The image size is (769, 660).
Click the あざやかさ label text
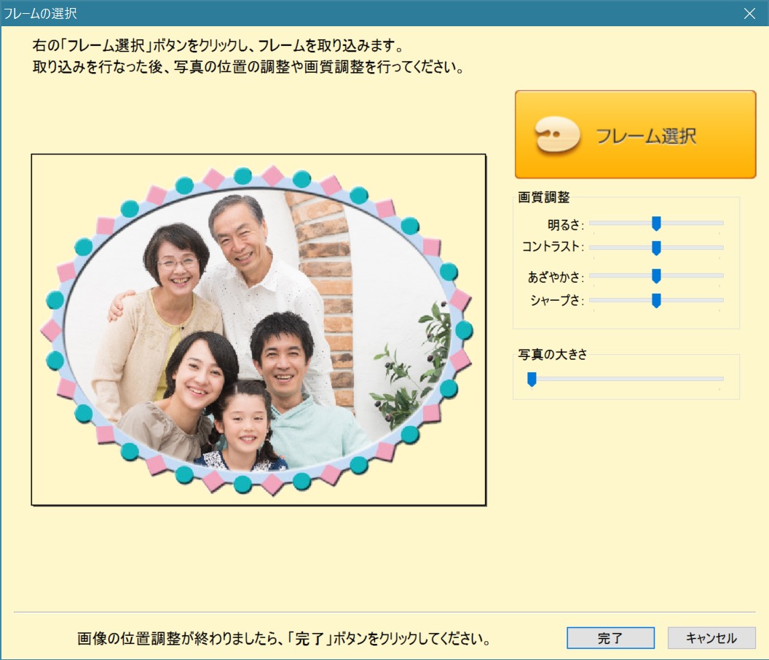tap(556, 278)
